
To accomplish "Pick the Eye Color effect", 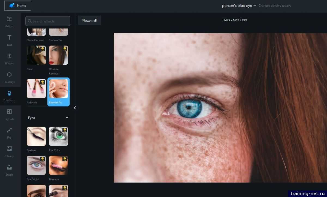I will [59, 136].
